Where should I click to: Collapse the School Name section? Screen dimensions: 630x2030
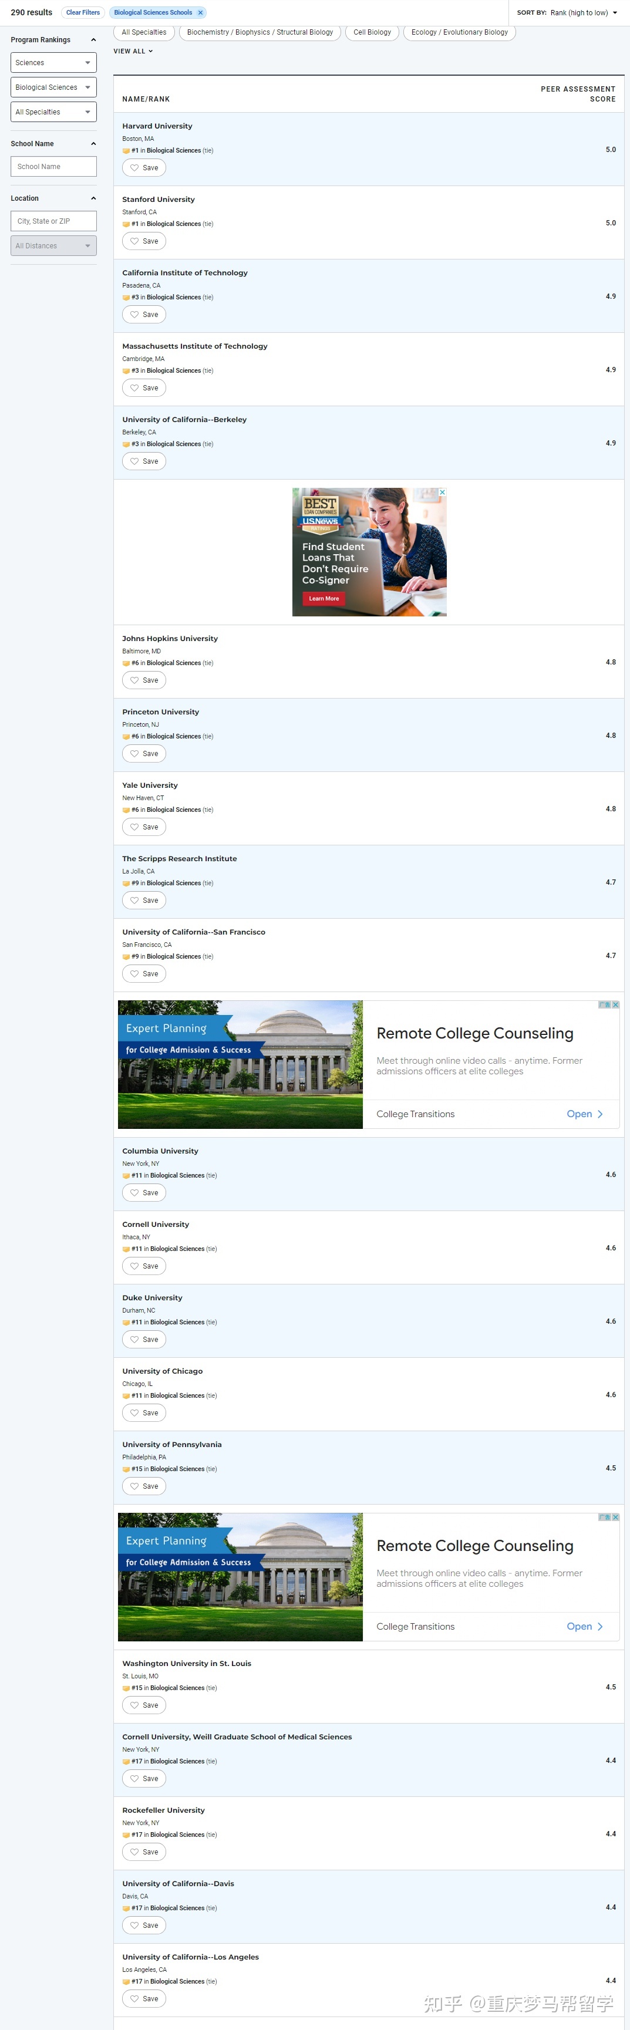pyautogui.click(x=94, y=143)
